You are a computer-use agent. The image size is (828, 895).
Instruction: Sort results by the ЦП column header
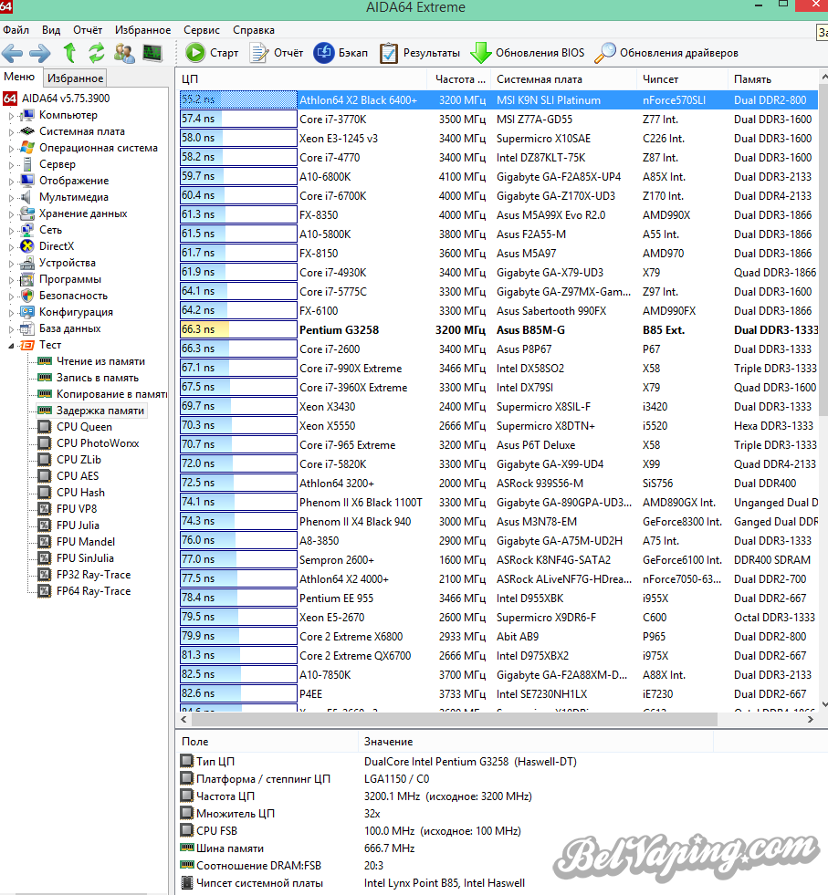pos(301,79)
